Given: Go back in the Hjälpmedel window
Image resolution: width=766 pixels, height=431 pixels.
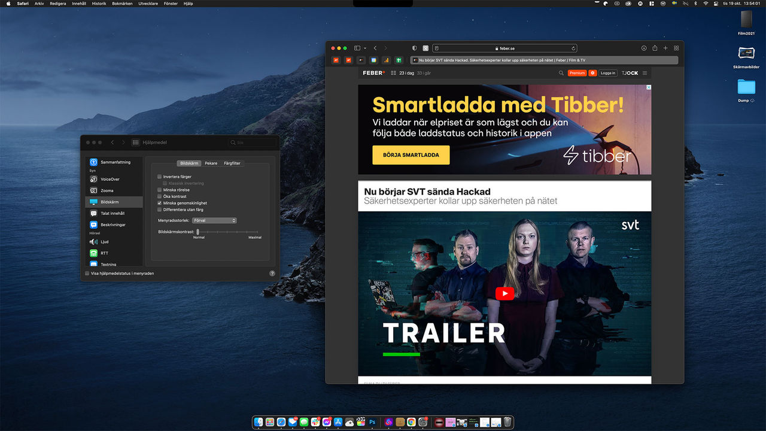Looking at the screenshot, I should click(113, 142).
